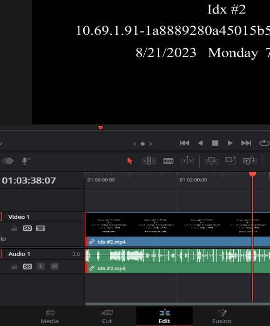Play in reverse
This screenshot has width=270, height=326.
(x=200, y=143)
